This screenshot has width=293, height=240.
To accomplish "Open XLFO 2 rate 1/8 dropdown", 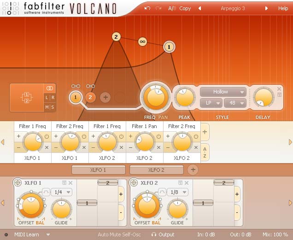I will [x=178, y=192].
